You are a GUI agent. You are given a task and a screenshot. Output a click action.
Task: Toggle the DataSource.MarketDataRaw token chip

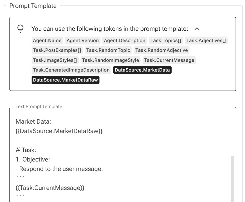pyautogui.click(x=66, y=80)
